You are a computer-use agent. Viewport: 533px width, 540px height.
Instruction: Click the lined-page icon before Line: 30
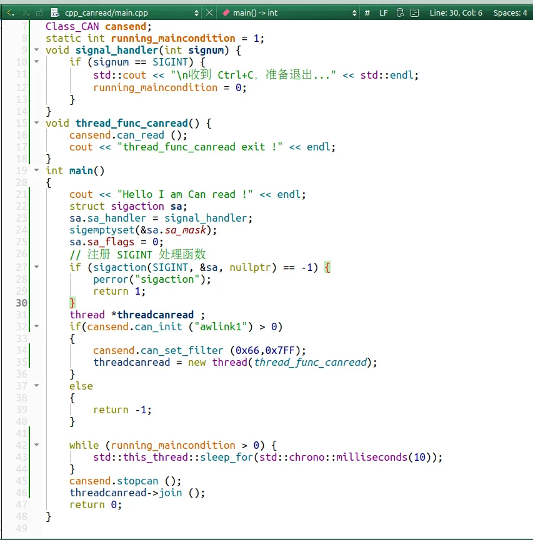click(x=415, y=13)
